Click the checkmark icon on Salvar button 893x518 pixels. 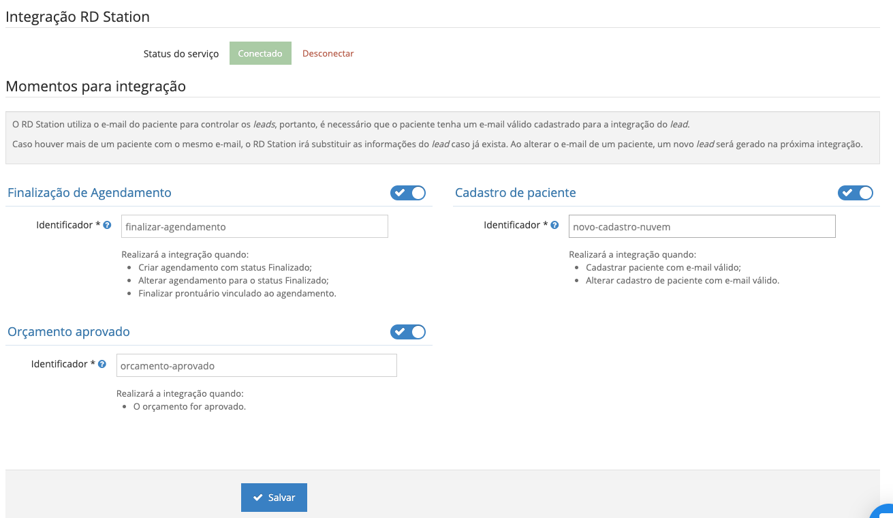(258, 498)
